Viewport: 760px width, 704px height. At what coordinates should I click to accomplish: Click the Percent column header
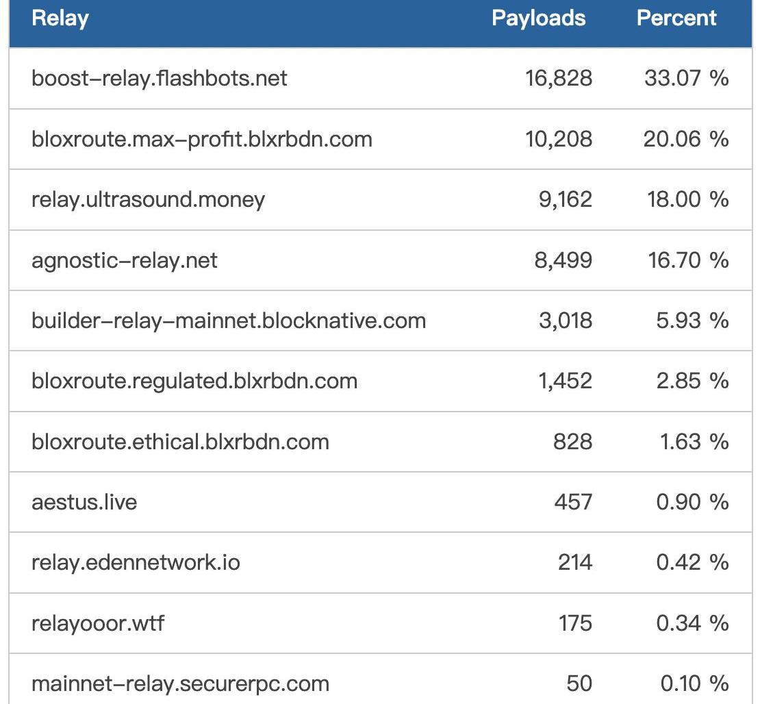pos(676,18)
